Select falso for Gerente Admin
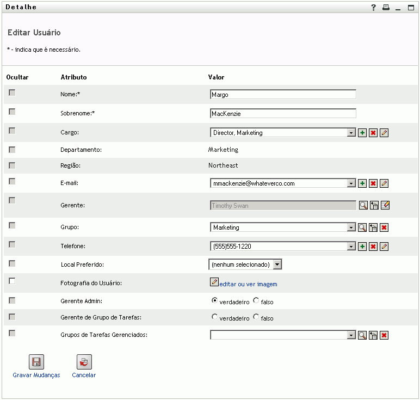This screenshot has height=400, width=420. pyautogui.click(x=256, y=300)
